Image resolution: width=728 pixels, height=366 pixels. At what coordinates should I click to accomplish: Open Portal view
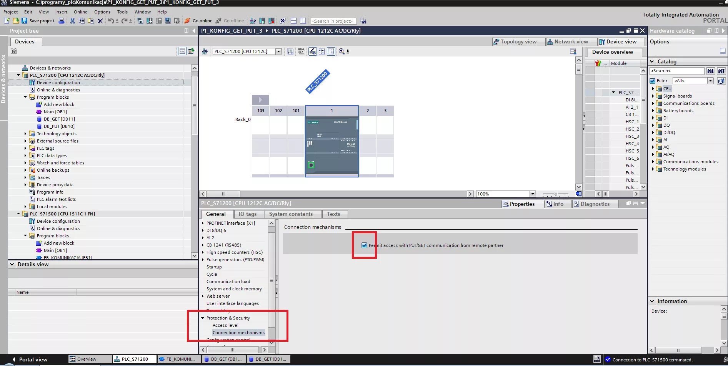coord(30,359)
